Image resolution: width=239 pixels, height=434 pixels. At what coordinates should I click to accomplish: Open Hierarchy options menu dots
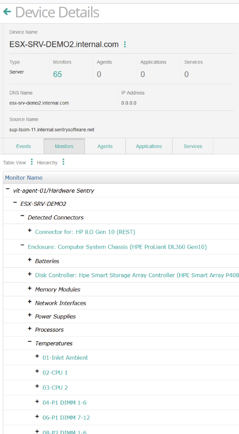point(63,162)
